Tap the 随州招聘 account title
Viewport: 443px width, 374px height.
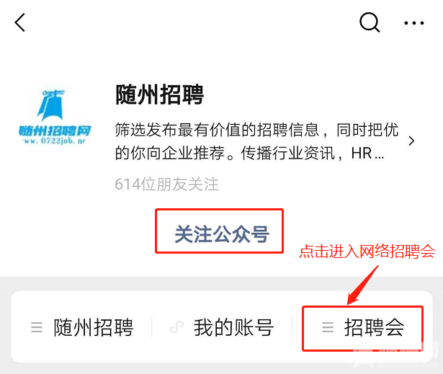(x=160, y=94)
